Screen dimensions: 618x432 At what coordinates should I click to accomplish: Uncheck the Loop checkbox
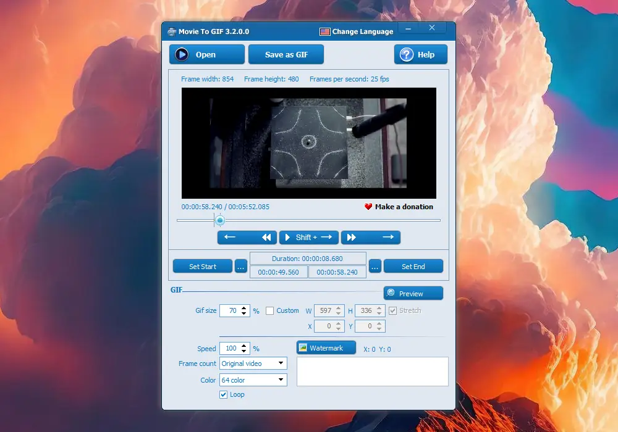[x=224, y=394]
